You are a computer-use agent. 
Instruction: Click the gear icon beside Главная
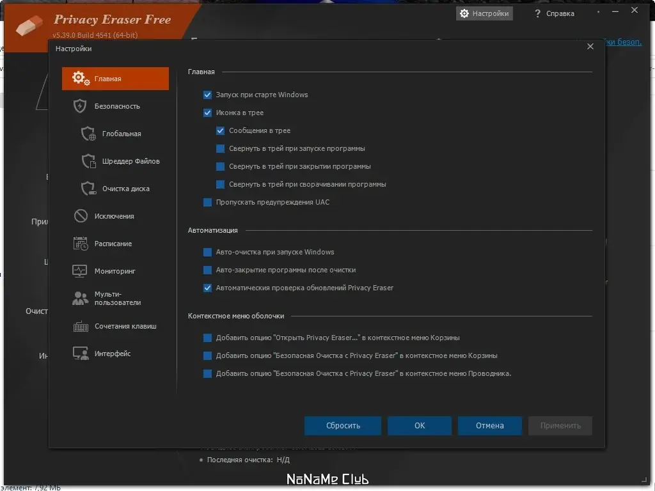pyautogui.click(x=81, y=78)
